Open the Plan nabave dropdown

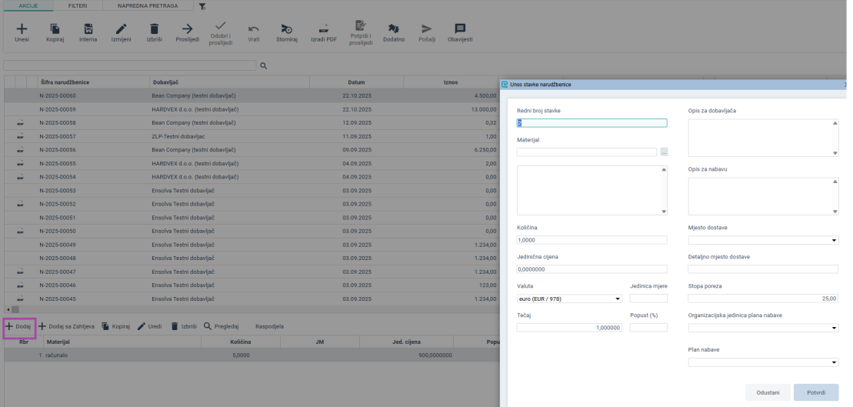point(762,362)
